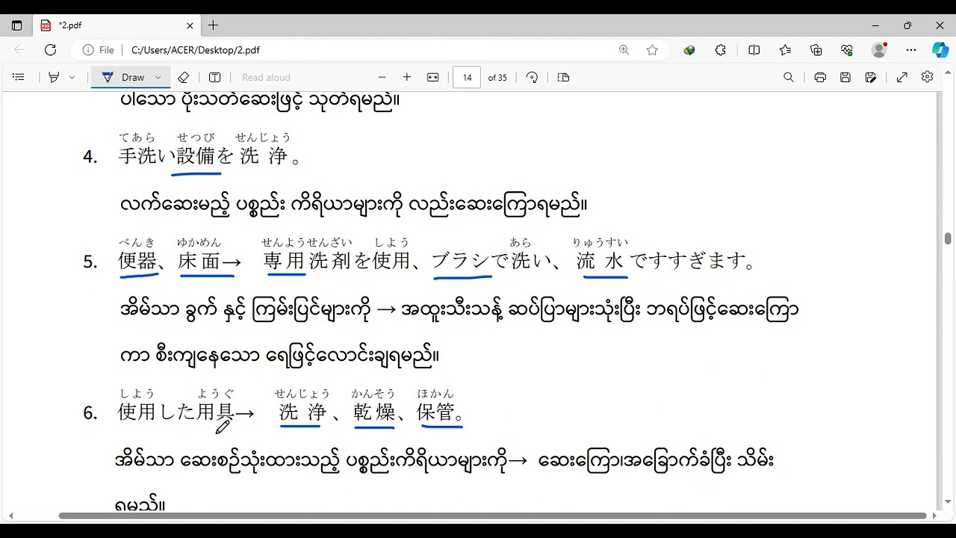Click the word 保管 in item 6
This screenshot has height=538, width=956.
click(x=435, y=412)
